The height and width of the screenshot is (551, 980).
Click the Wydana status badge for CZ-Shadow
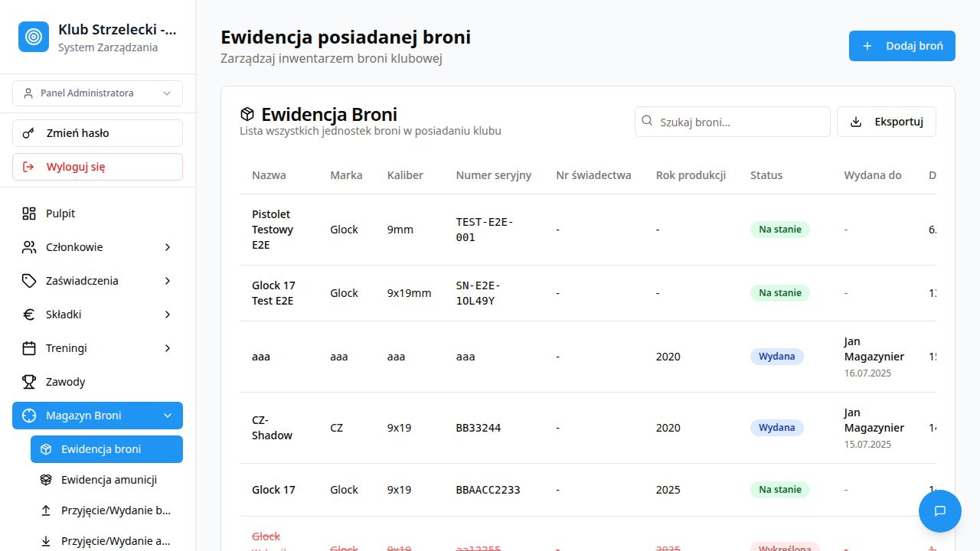(x=777, y=428)
